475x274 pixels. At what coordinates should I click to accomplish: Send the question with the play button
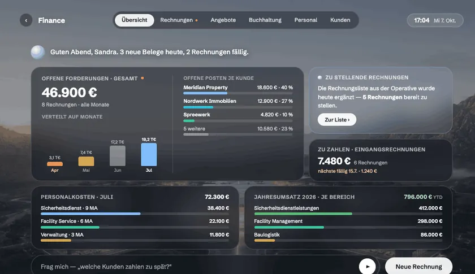coord(367,267)
